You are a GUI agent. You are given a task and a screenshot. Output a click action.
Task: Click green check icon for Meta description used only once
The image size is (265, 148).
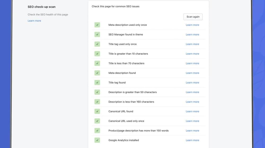[97, 25]
